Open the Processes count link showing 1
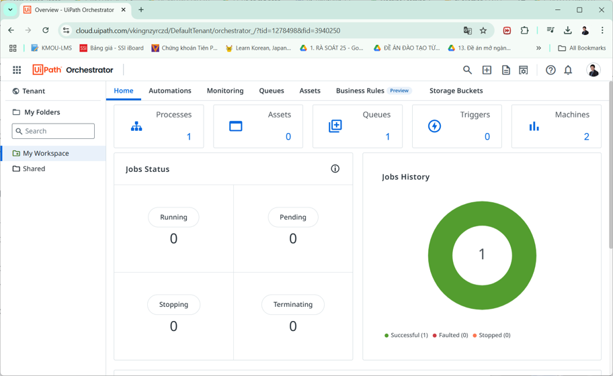Viewport: 613px width, 376px height. 189,137
